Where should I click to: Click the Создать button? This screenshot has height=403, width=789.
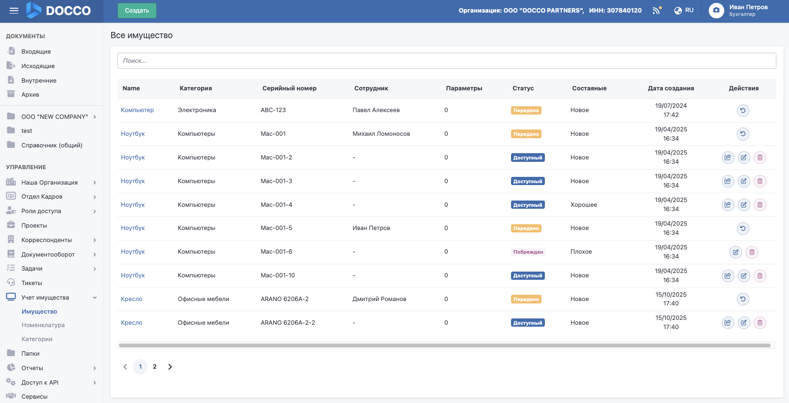(137, 11)
